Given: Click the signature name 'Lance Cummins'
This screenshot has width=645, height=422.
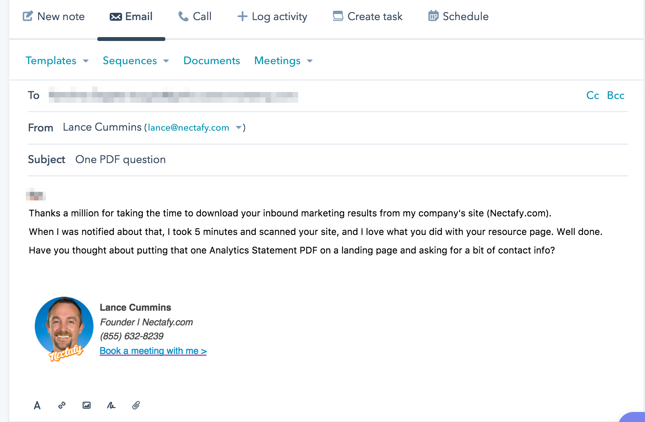Looking at the screenshot, I should click(x=135, y=307).
